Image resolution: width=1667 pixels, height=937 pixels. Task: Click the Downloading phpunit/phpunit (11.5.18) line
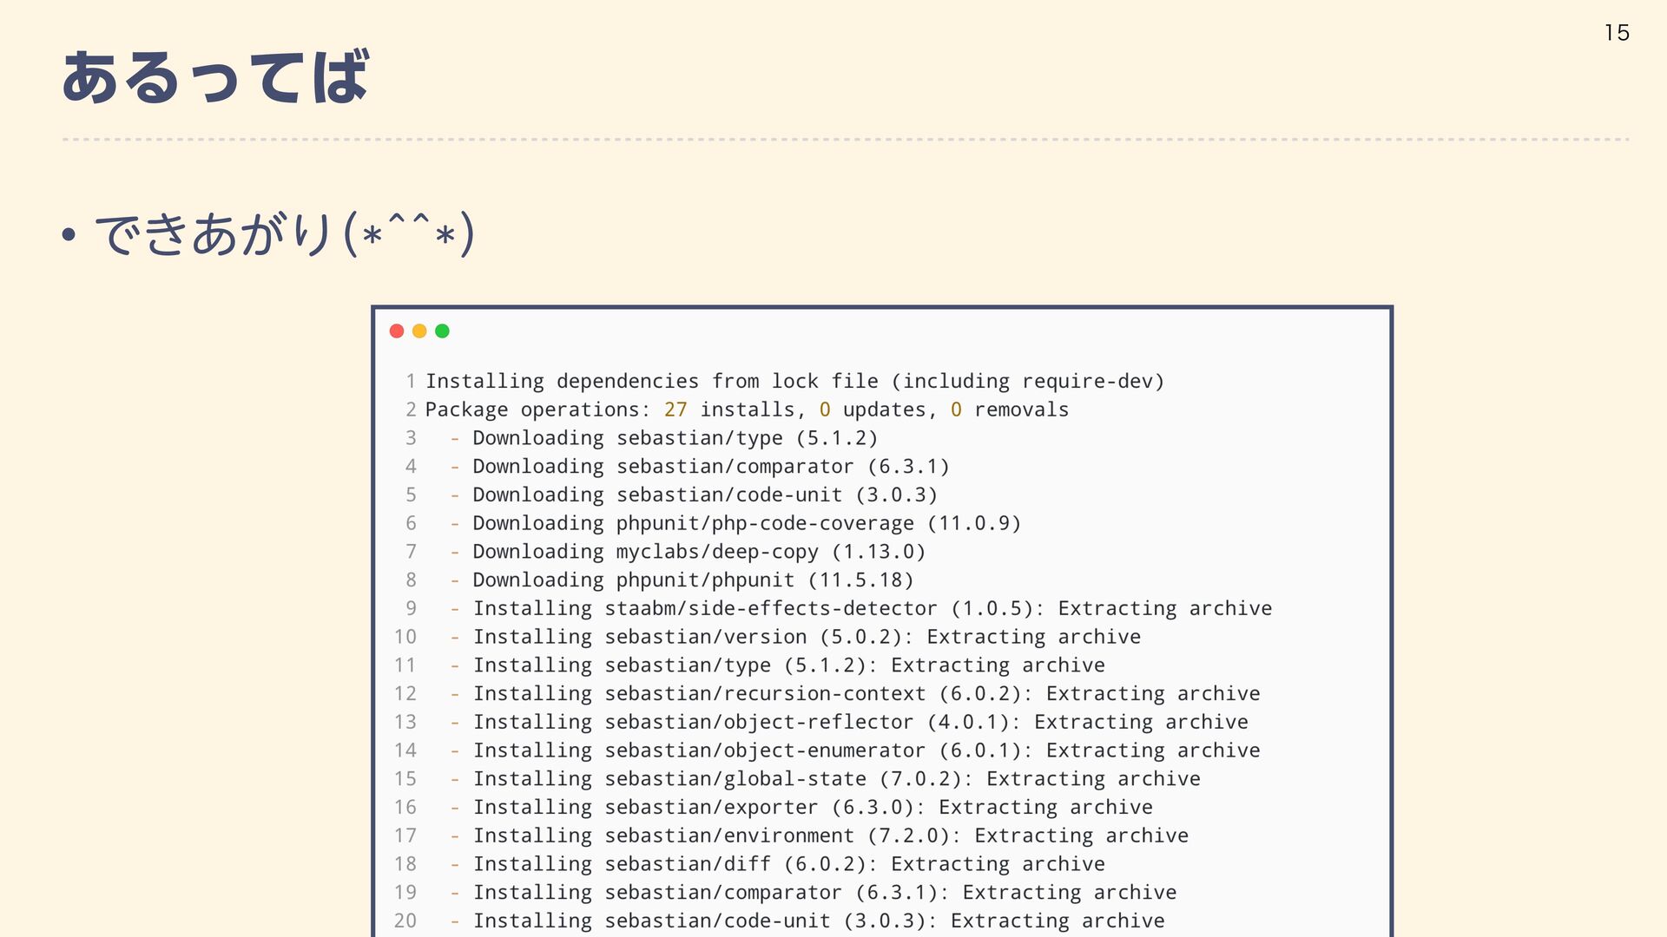click(693, 580)
